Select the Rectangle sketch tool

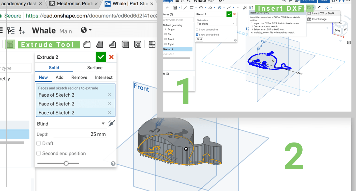tap(191, 8)
